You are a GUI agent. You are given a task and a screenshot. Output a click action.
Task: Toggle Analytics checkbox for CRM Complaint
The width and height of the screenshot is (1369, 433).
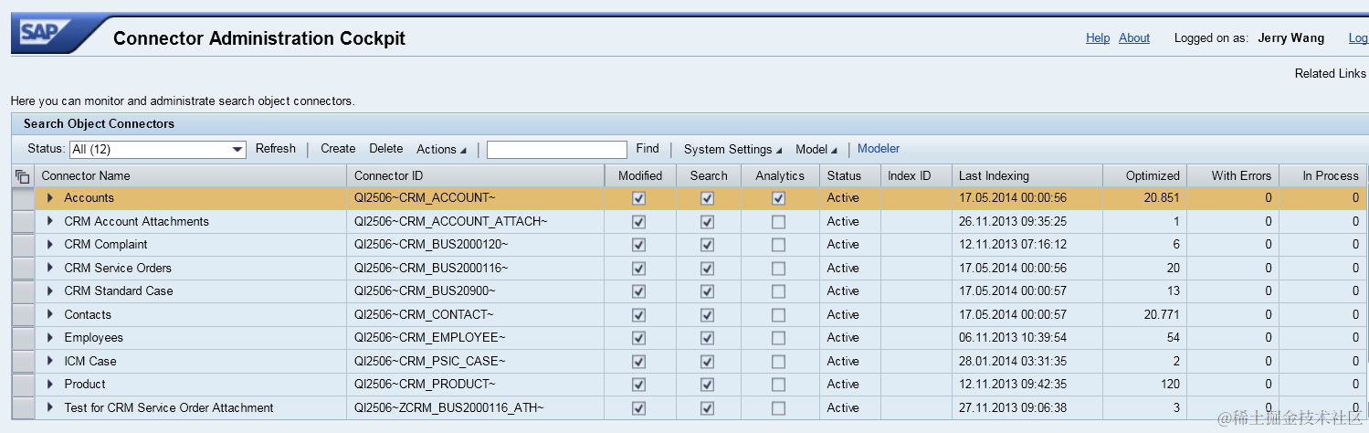[778, 245]
